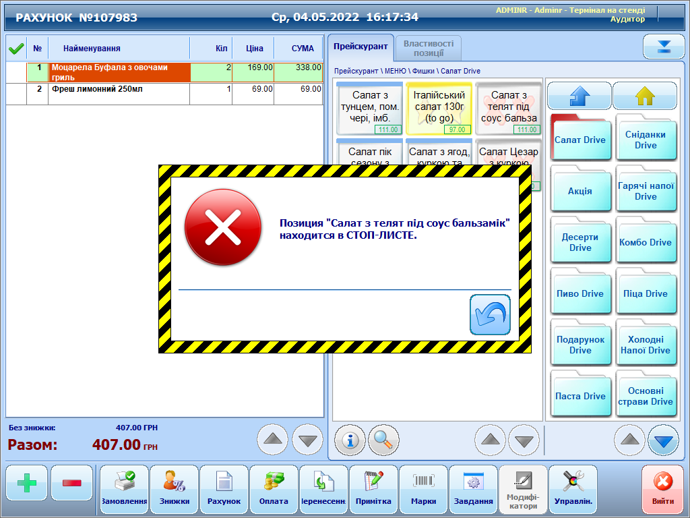Click the green plus quantity button
The width and height of the screenshot is (690, 518).
click(27, 483)
